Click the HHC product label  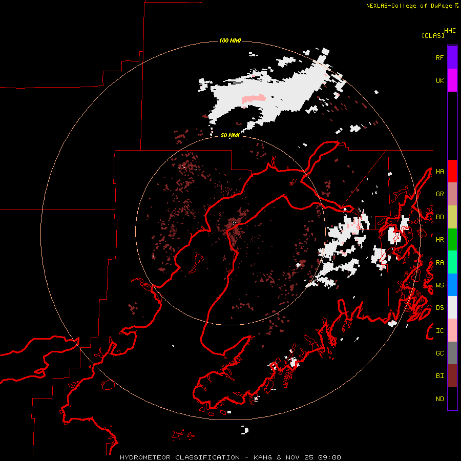[450, 31]
